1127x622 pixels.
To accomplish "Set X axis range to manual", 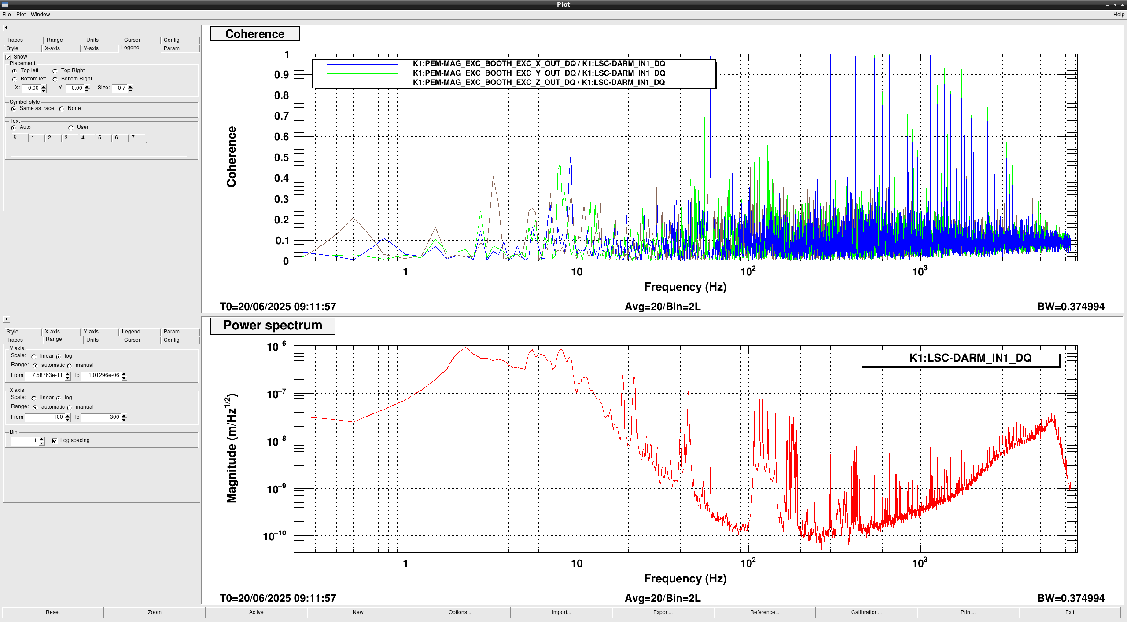I will [x=70, y=407].
